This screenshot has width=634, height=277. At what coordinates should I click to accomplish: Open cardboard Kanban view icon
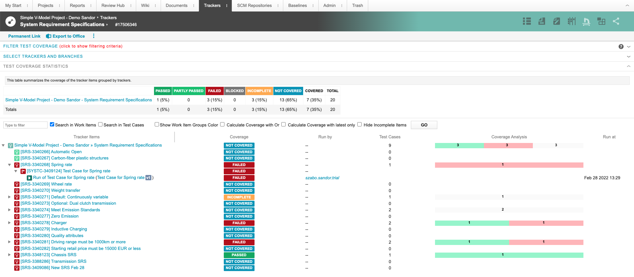coord(572,21)
